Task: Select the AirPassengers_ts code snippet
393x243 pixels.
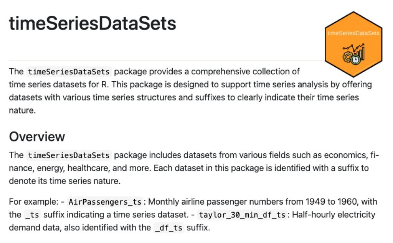Action: click(105, 202)
